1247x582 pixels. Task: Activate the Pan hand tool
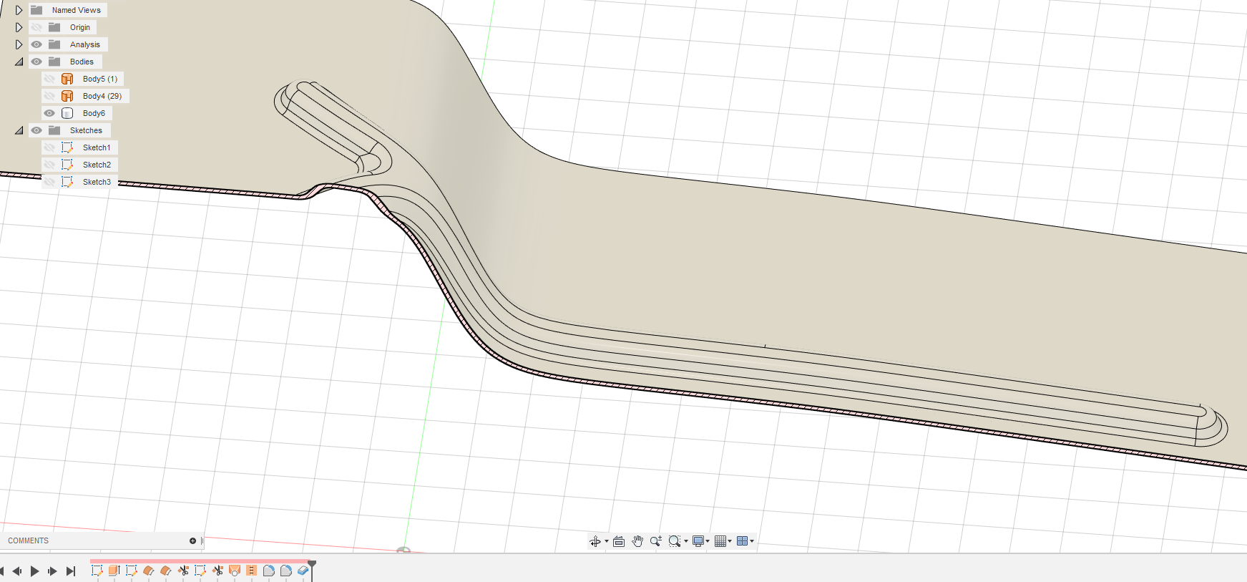pos(637,541)
